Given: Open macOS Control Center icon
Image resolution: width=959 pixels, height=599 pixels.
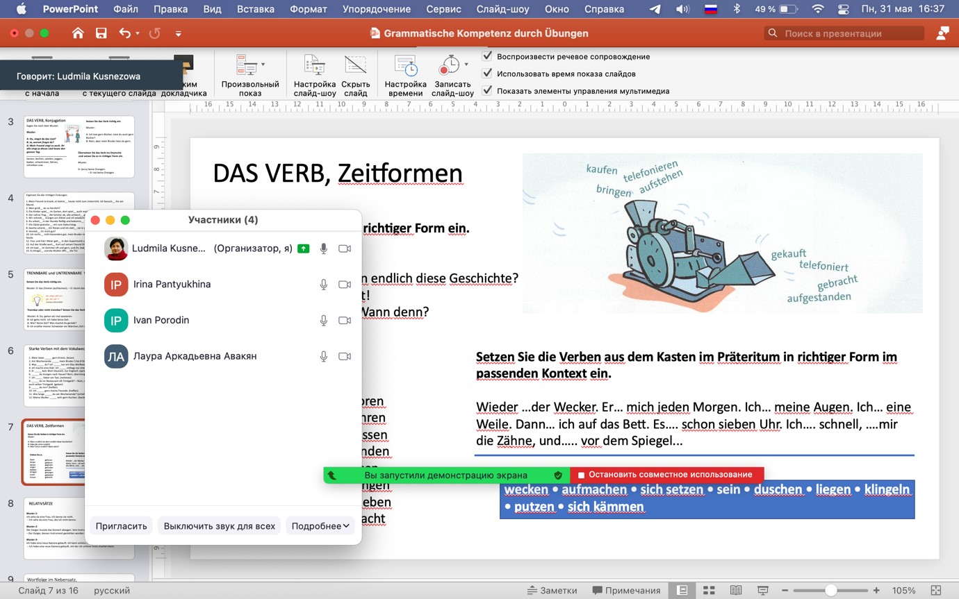Looking at the screenshot, I should coord(844,10).
